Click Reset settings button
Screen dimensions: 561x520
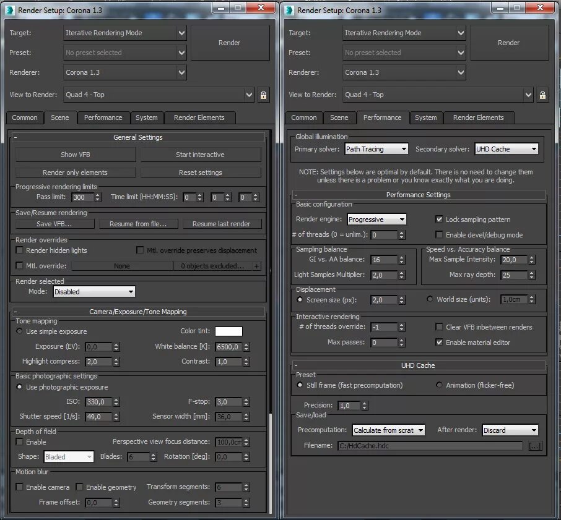[x=201, y=173]
